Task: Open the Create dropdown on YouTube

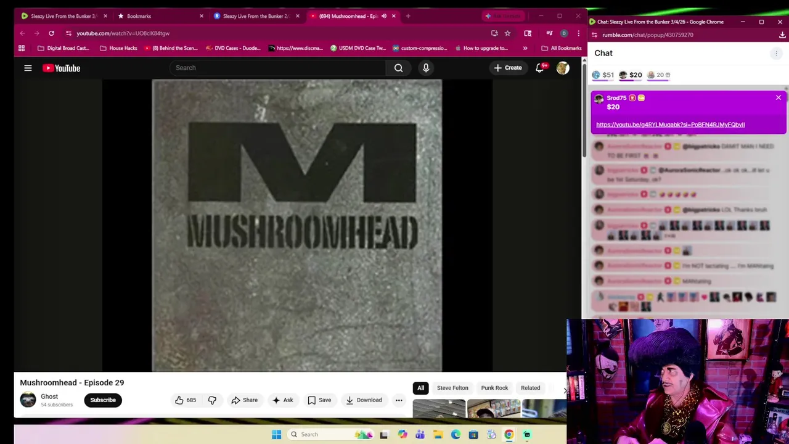Action: (507, 68)
